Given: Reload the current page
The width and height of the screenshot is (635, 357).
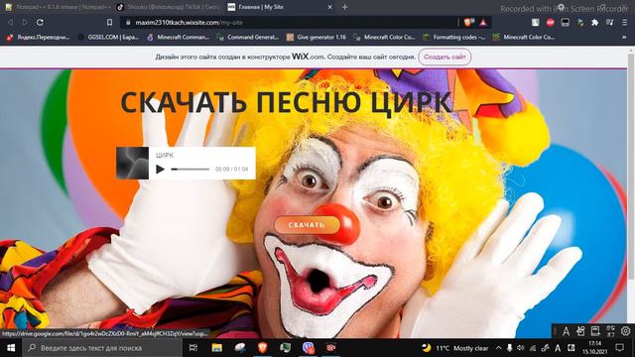Looking at the screenshot, I should 40,22.
